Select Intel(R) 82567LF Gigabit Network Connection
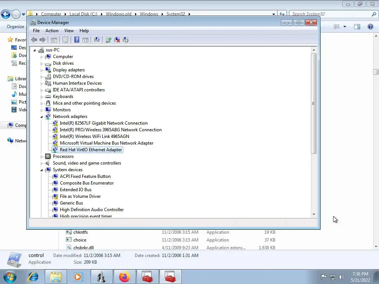 click(104, 123)
